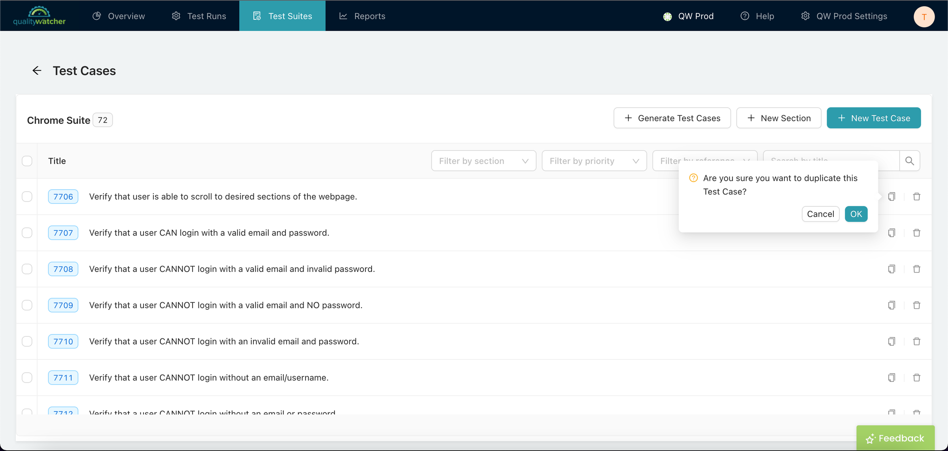Click in the Search by title field
The height and width of the screenshot is (451, 948).
[831, 156]
